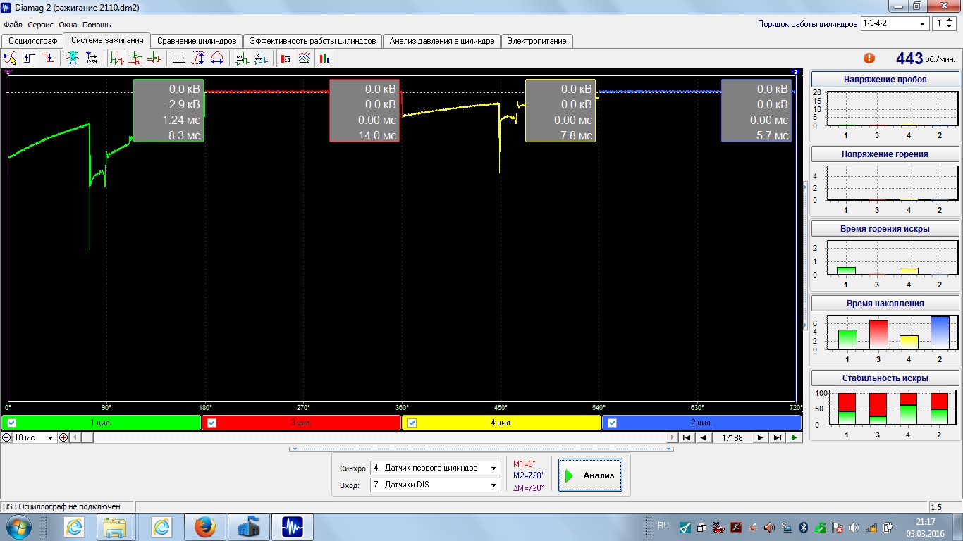Toggle the 3 цил. channel checkbox
The height and width of the screenshot is (541, 963).
pyautogui.click(x=211, y=423)
